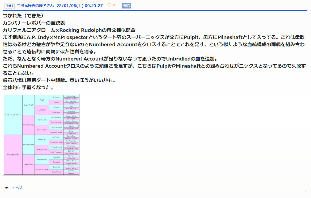The width and height of the screenshot is (311, 198).
Task: Select the Love the Chase pedigree cell
Action: (x=28, y=125)
